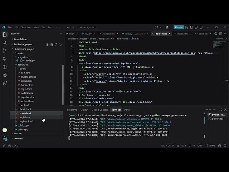Screen dimensions: 229x172
Task: Open the Manage settings gear
Action: 5,138
